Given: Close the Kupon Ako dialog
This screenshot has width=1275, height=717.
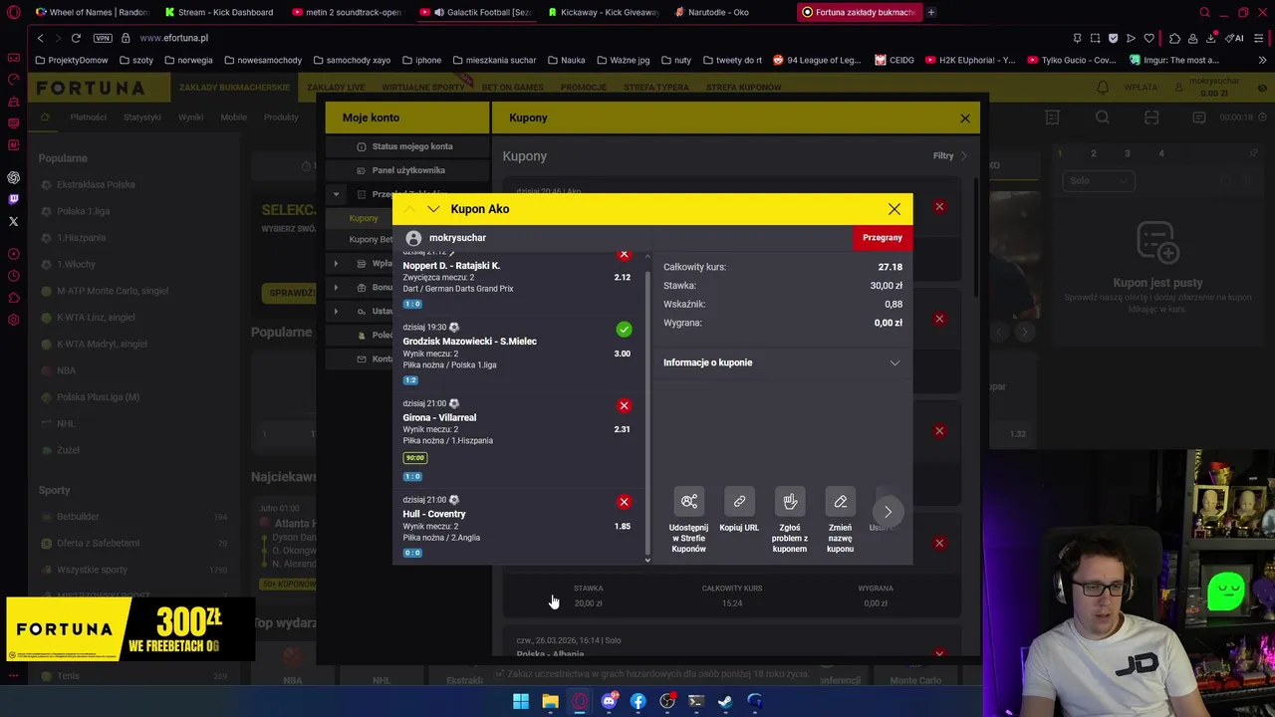Looking at the screenshot, I should tap(894, 209).
